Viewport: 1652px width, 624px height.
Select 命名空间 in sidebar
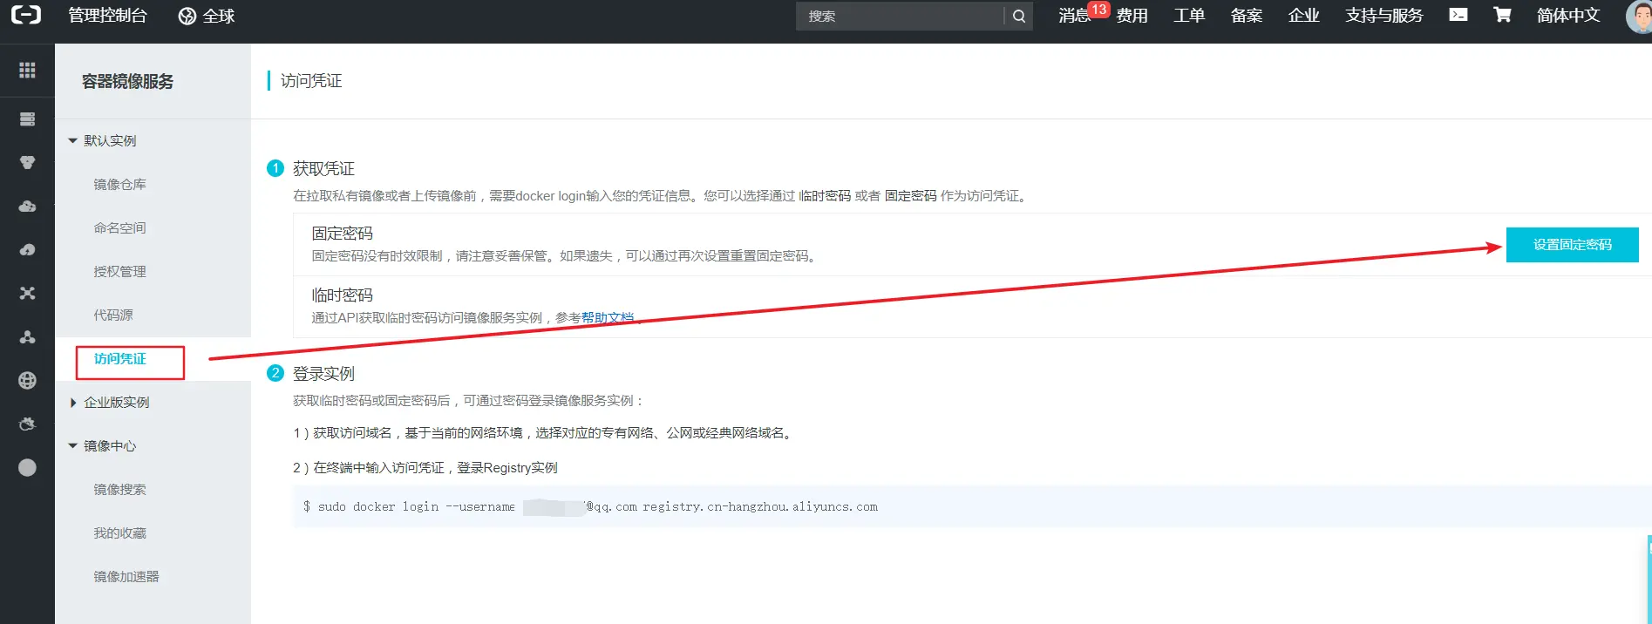(119, 227)
